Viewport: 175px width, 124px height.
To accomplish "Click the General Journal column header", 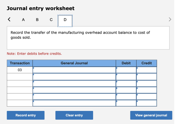I will (74, 63).
